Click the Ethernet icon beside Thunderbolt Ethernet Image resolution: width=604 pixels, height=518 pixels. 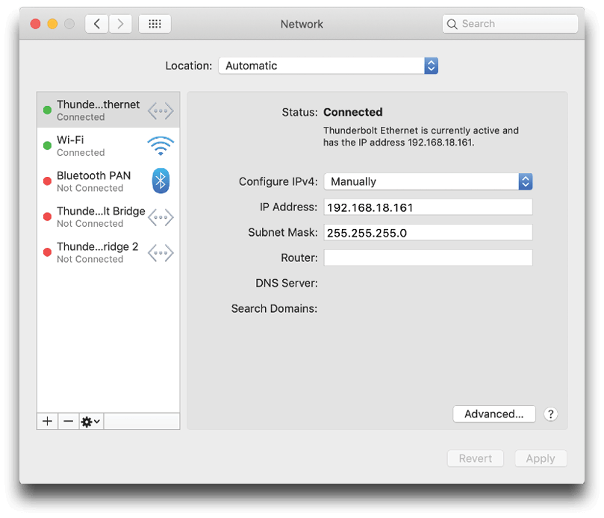coord(161,111)
